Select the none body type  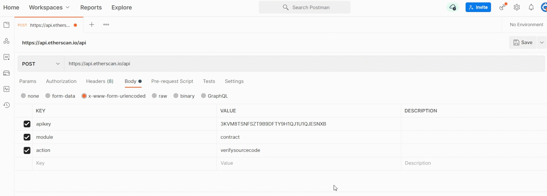[x=23, y=96]
